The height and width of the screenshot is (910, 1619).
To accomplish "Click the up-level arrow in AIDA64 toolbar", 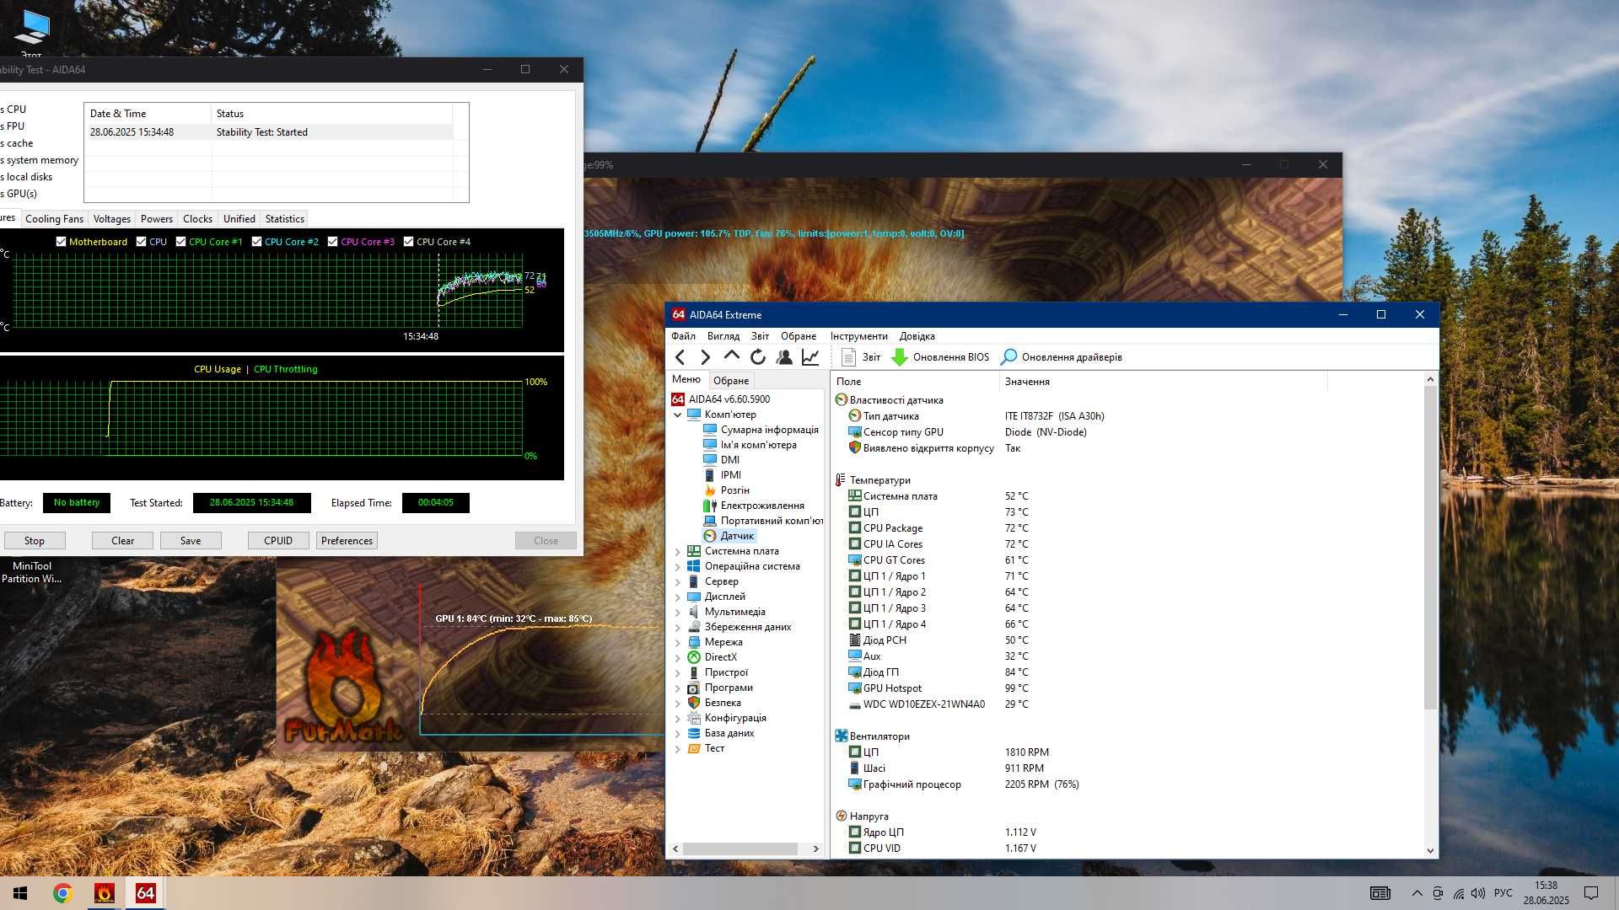I will pos(732,356).
